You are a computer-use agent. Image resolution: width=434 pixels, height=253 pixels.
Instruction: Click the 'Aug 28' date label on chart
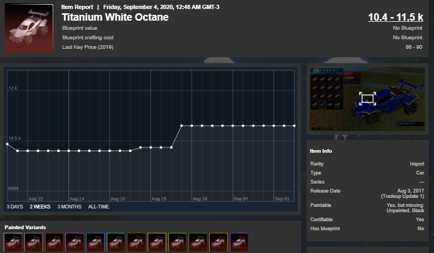(x=159, y=199)
